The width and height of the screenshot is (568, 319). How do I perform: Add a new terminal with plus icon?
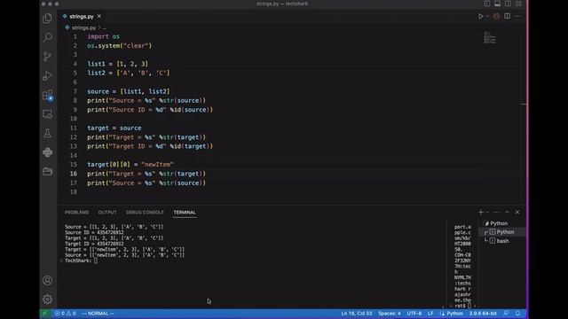[481, 213]
